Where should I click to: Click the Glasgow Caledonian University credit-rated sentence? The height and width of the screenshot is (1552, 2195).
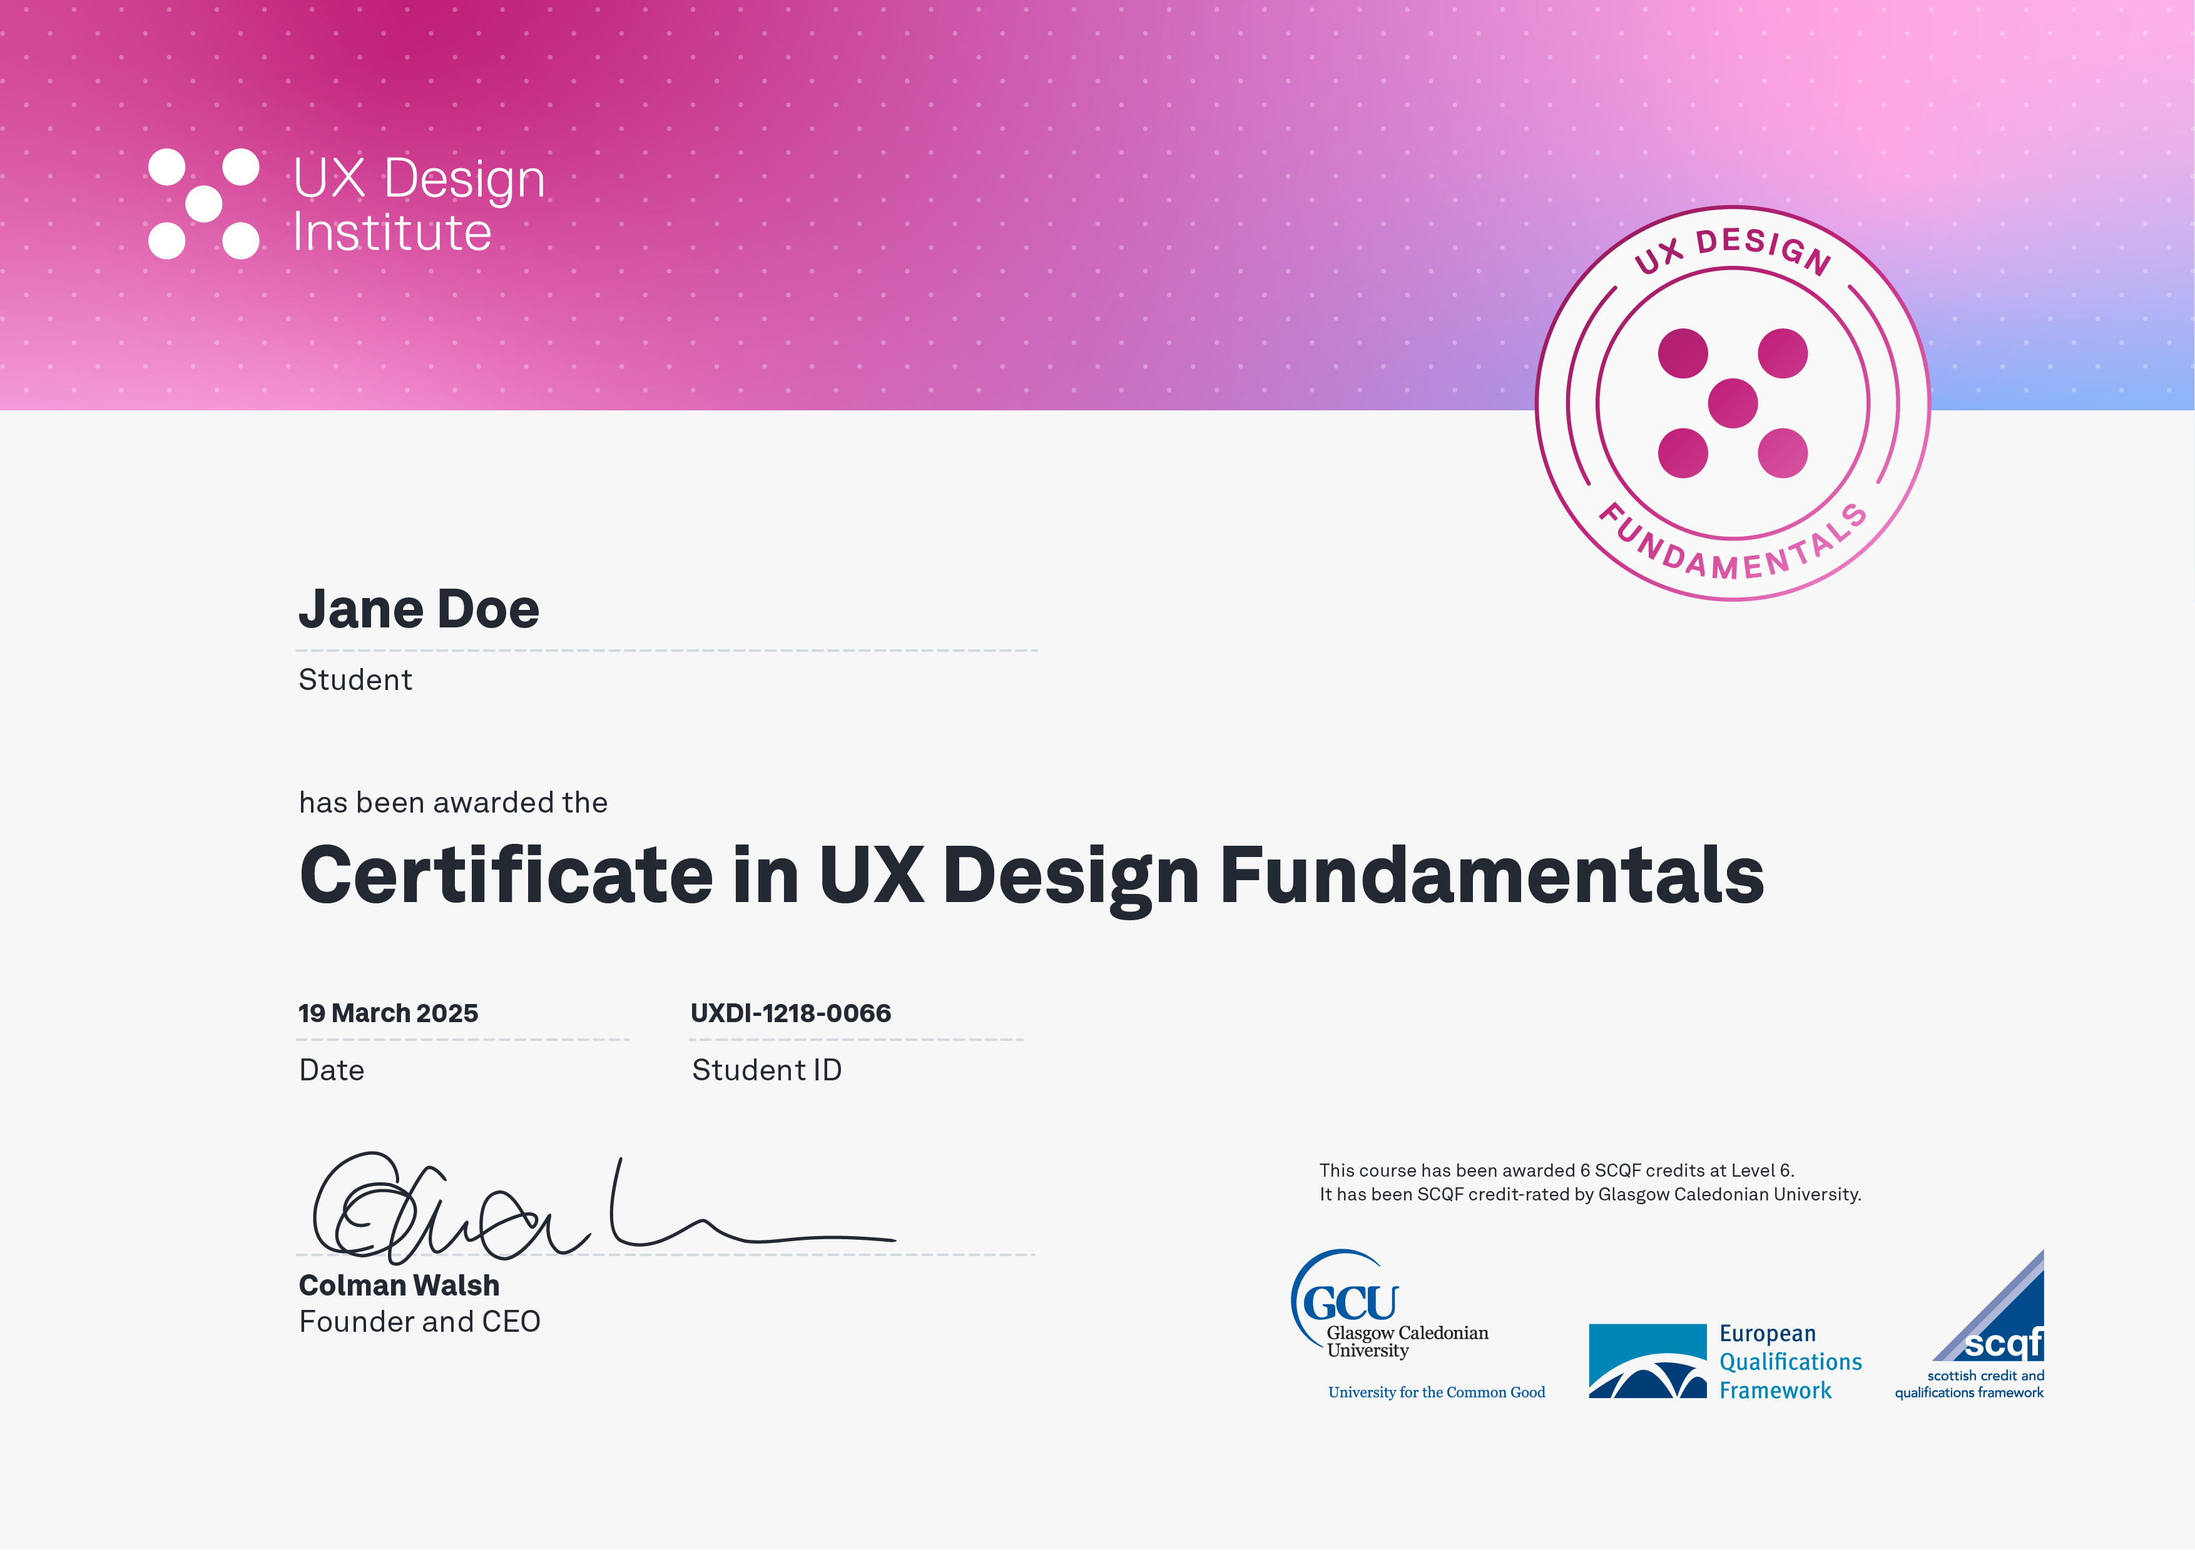coord(1590,1195)
